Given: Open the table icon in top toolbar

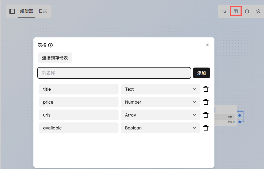Looking at the screenshot, I should pyautogui.click(x=236, y=11).
